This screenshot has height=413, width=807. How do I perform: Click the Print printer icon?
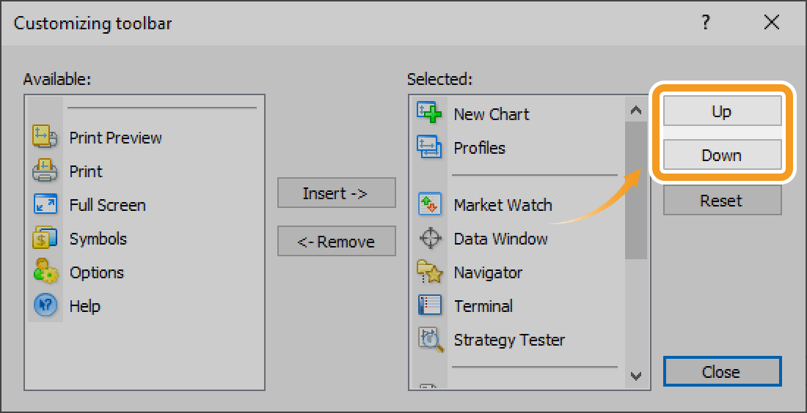[45, 171]
